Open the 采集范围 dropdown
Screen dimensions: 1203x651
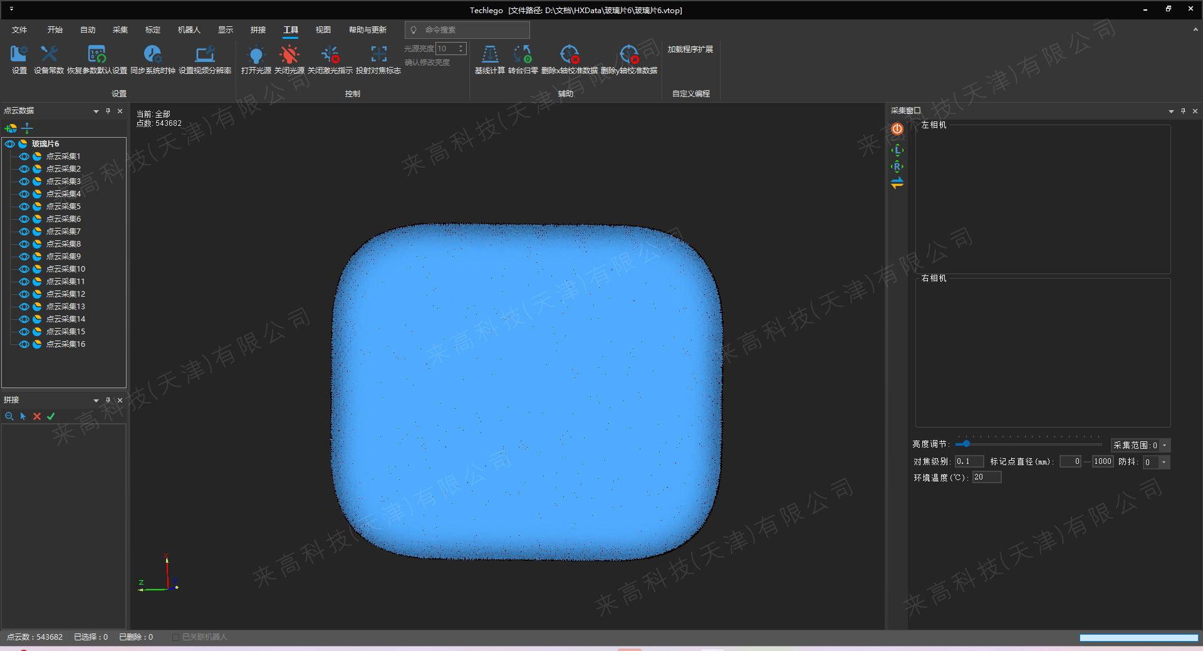click(1164, 446)
